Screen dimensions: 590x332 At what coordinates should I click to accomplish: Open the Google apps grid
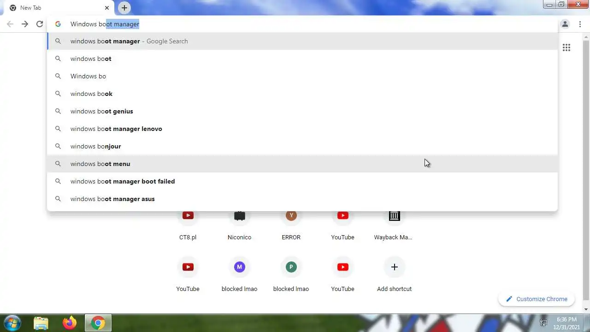click(x=566, y=47)
